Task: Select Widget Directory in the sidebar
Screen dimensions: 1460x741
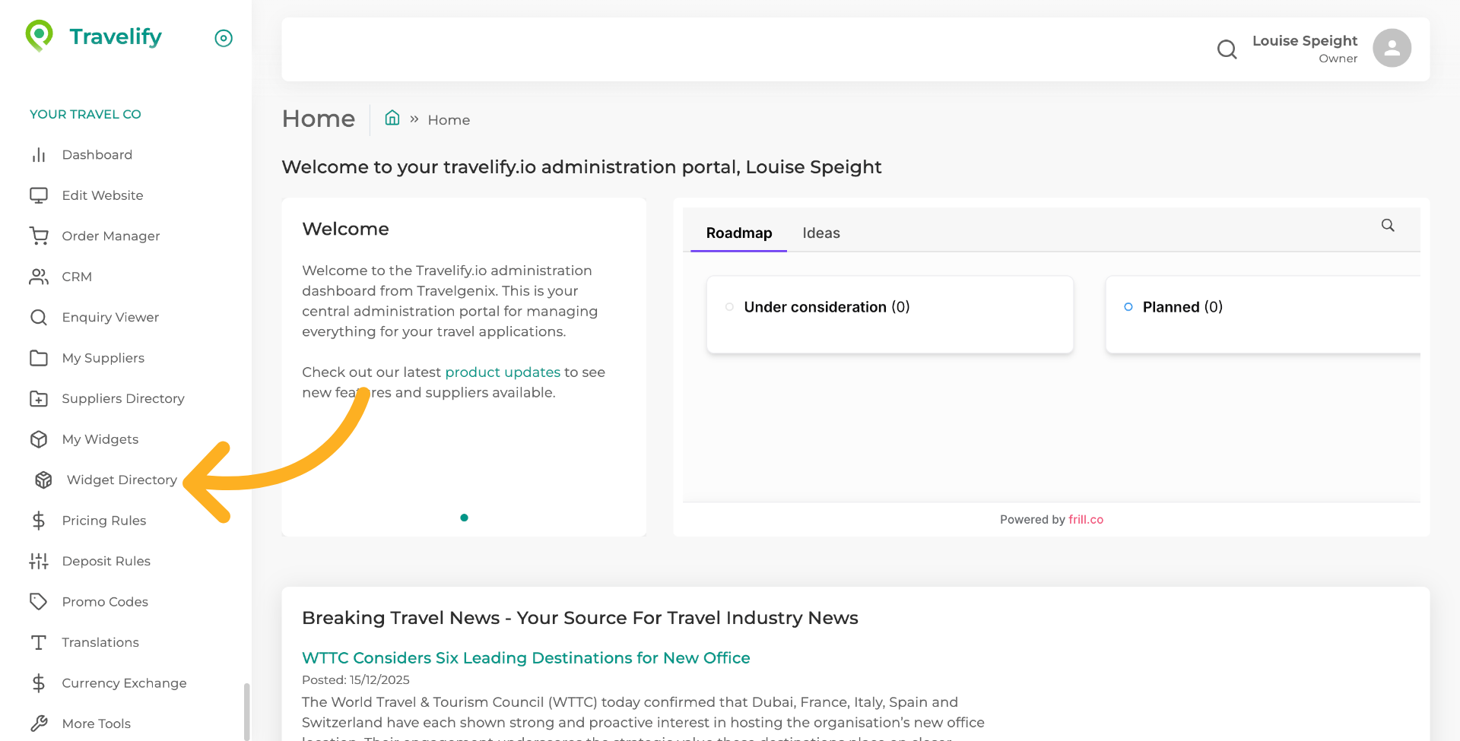Action: pos(122,480)
